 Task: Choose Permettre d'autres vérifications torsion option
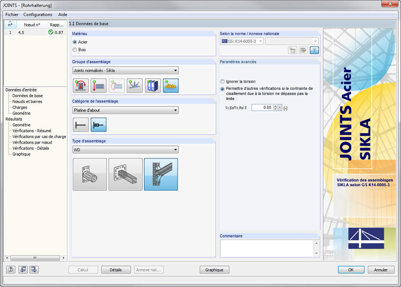(x=222, y=89)
